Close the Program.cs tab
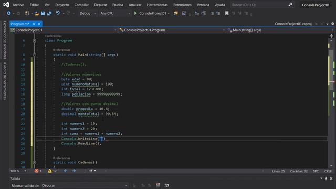 (39, 24)
